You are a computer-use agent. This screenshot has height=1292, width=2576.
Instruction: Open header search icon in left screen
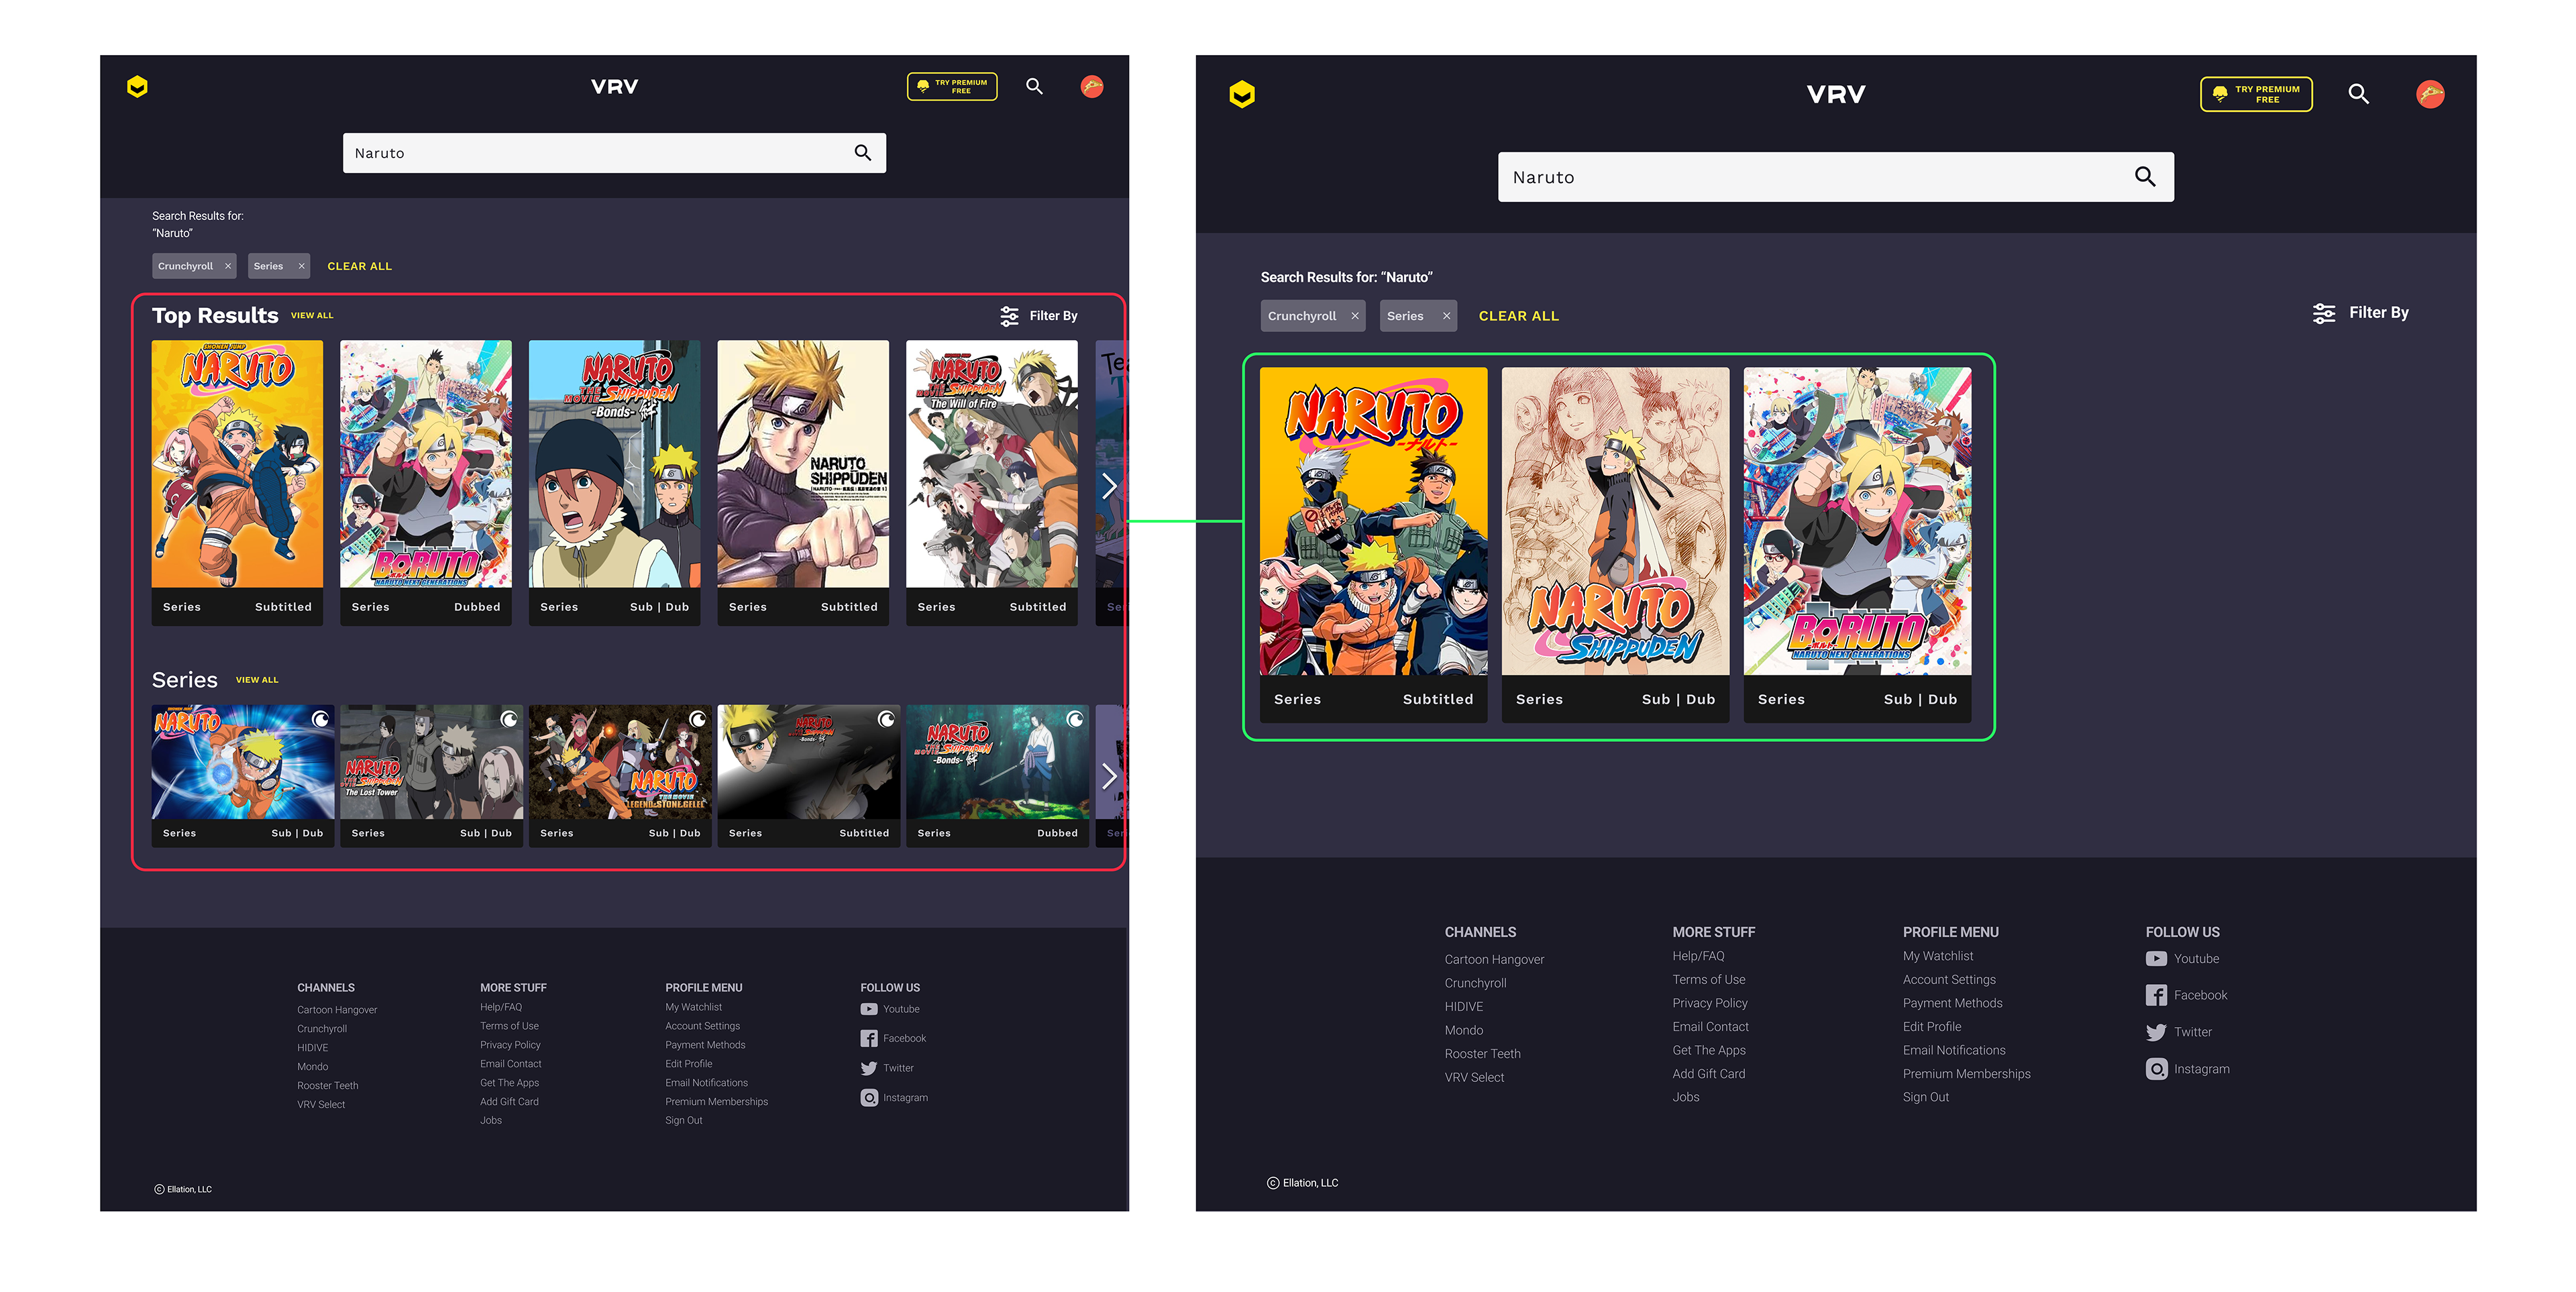[1035, 86]
